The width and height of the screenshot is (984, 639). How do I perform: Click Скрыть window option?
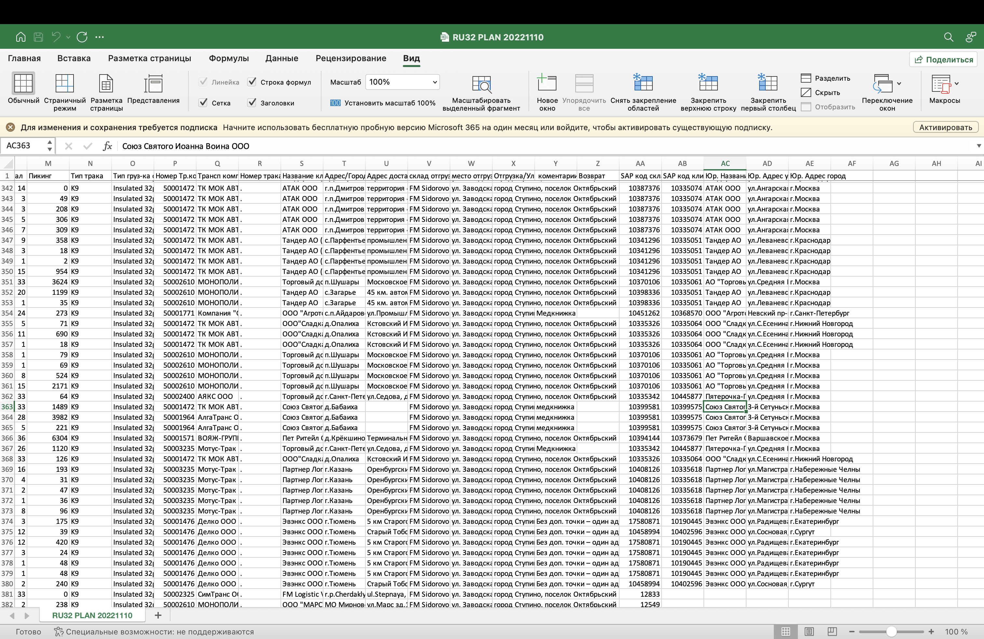(x=820, y=93)
